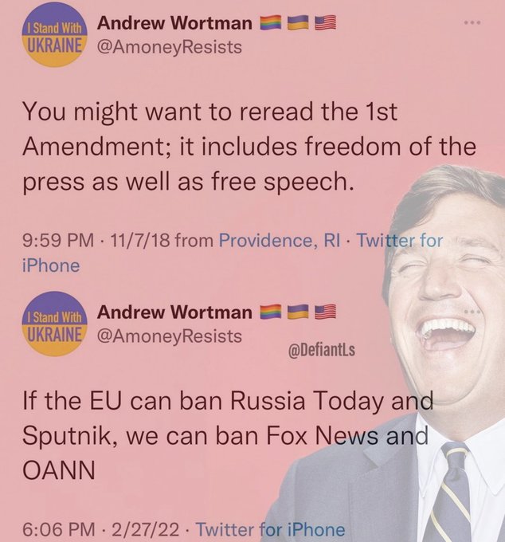Click the US flag emoji in second tweet name
This screenshot has width=505, height=542.
coord(326,312)
